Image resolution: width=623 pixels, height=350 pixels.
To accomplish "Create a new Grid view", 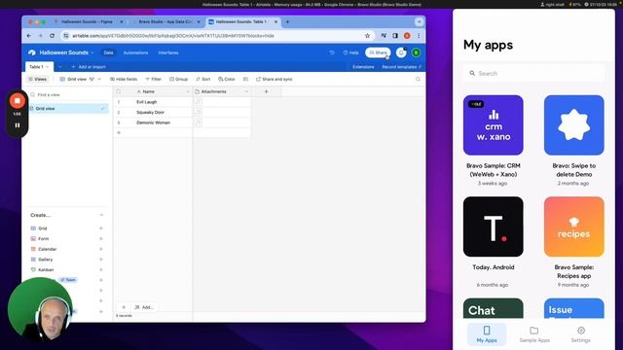I will point(67,228).
